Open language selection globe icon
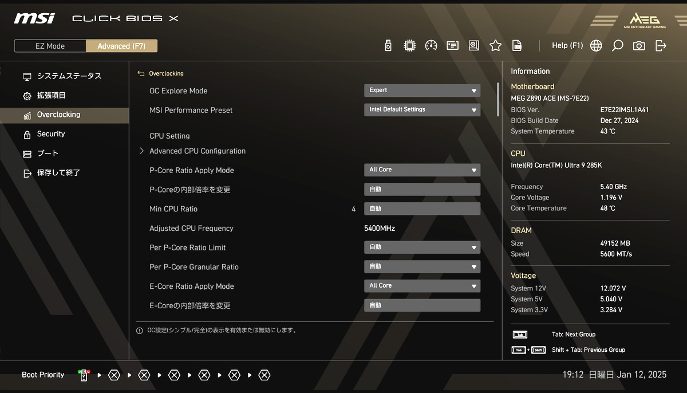Screen dimensions: 687x393 click(596, 46)
